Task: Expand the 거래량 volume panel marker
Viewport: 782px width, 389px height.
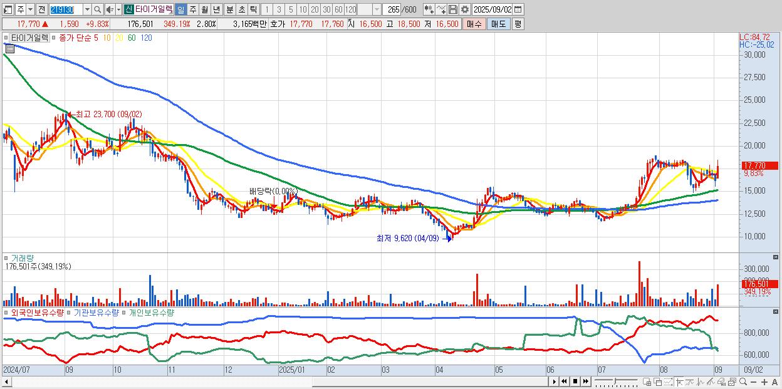Action: tap(6, 257)
